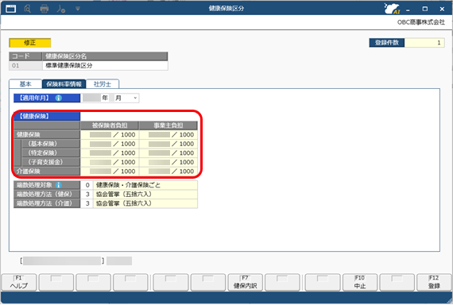Click the 登録件数 count field
Screen dimensions: 453x305
tap(424, 43)
